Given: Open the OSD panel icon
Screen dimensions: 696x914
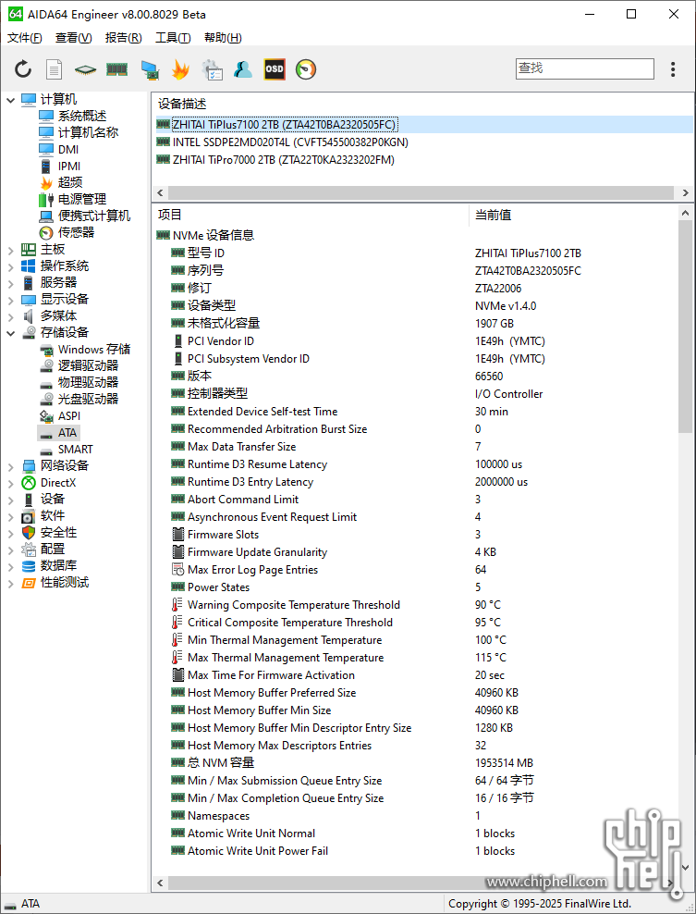Looking at the screenshot, I should 275,69.
